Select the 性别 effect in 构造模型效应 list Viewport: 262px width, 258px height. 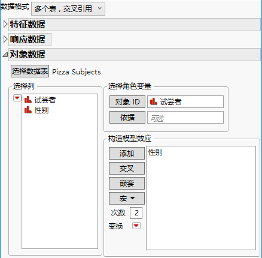[156, 152]
